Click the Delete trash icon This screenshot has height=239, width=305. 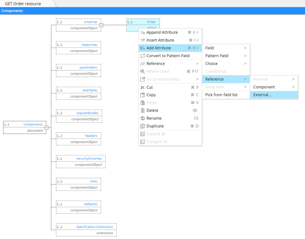point(142,110)
